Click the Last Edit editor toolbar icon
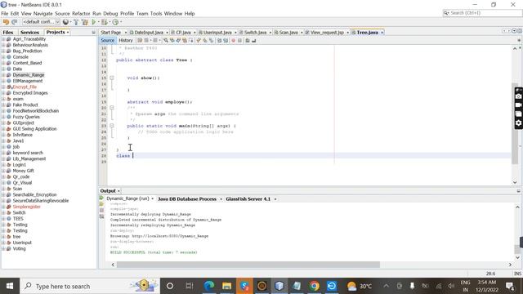The height and width of the screenshot is (294, 523). coord(140,40)
